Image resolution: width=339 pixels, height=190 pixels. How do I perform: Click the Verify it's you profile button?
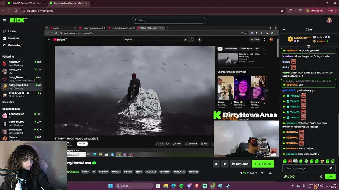click(x=315, y=11)
